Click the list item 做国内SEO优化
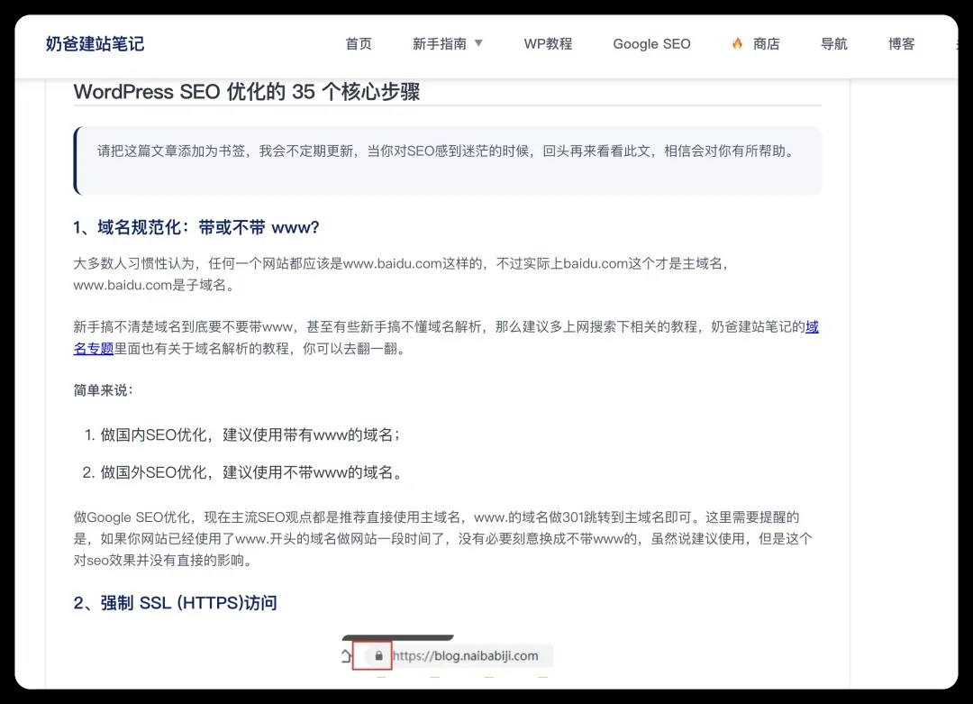Screen dimensions: 973x704 pyautogui.click(x=250, y=434)
